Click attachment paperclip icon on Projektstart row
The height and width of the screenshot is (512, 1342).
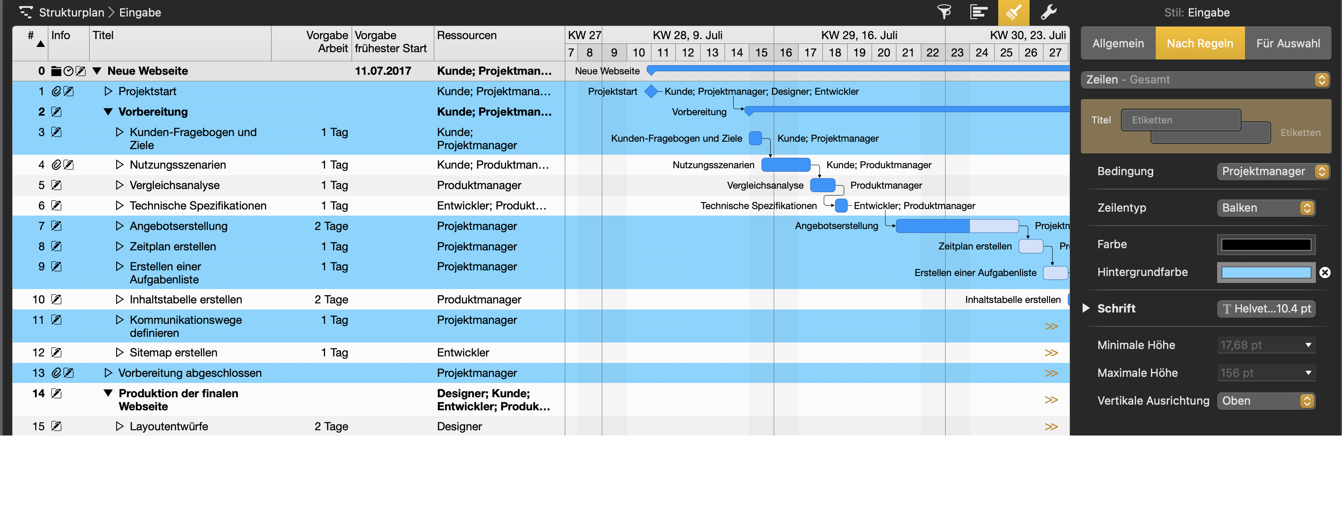pos(56,92)
